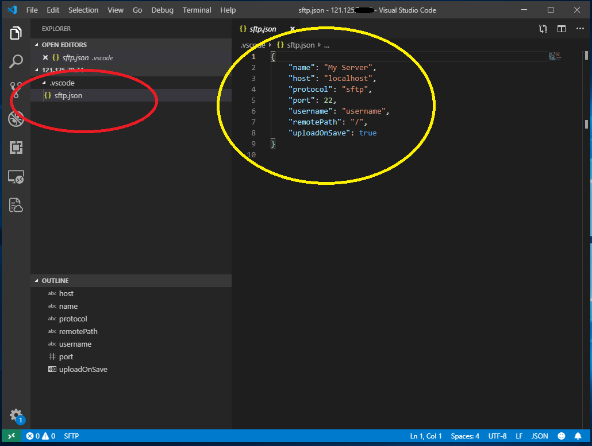The height and width of the screenshot is (446, 592).
Task: Collapse the .vscode folder
Action: coord(44,83)
